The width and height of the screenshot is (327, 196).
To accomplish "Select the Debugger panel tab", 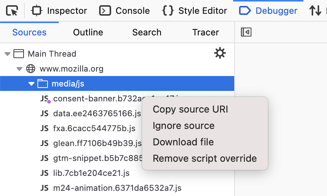I will 268,10.
